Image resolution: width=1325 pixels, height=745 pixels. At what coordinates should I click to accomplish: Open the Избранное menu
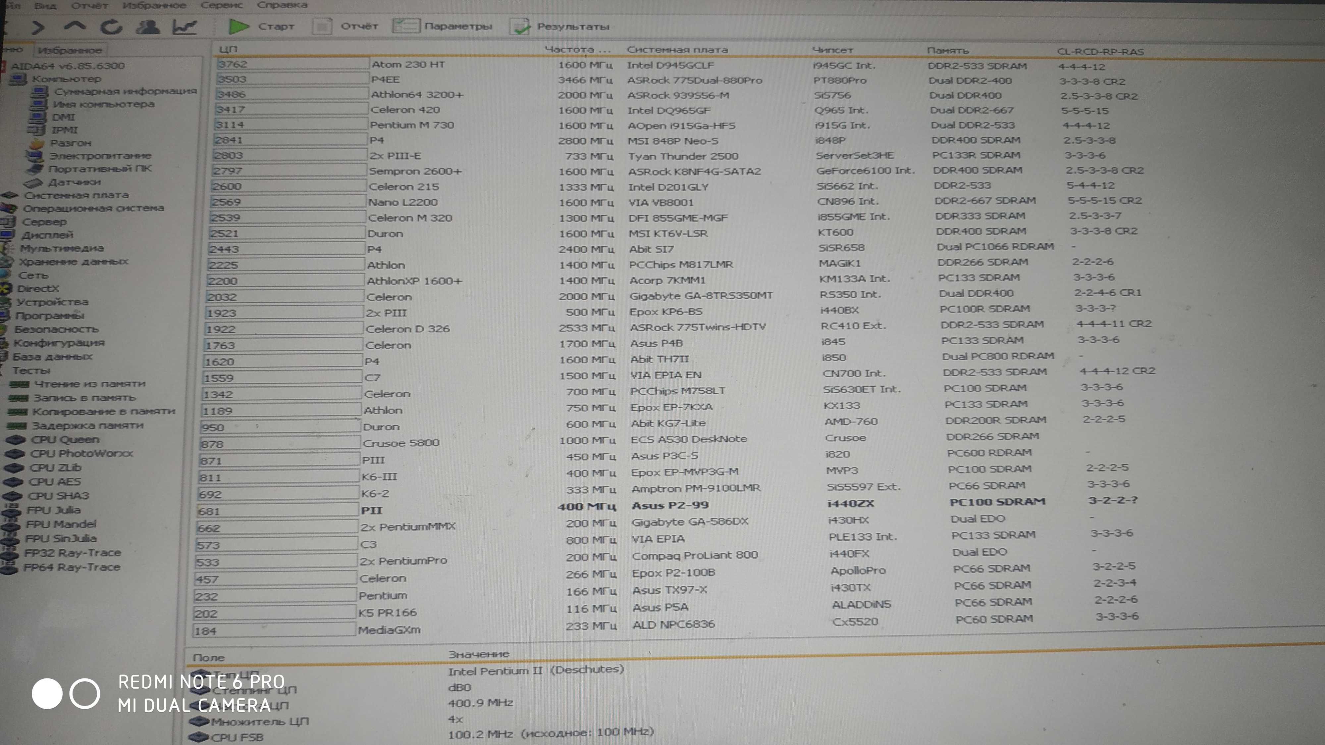tap(154, 5)
